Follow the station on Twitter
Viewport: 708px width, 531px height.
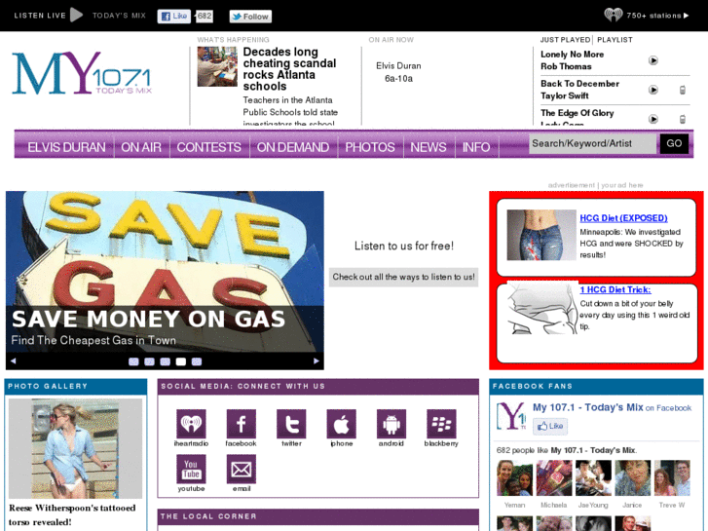250,17
